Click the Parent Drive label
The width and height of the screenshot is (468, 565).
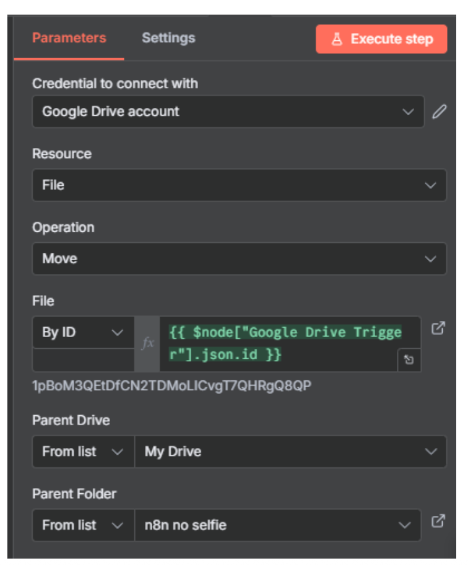pos(71,421)
